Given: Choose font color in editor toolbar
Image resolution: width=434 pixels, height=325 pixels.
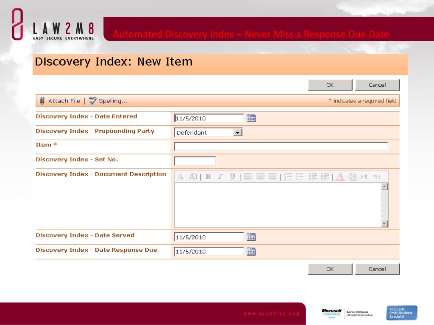Looking at the screenshot, I should pyautogui.click(x=340, y=176).
